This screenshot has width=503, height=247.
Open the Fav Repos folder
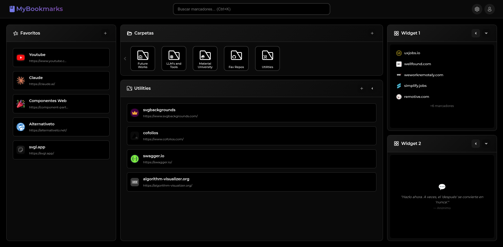click(236, 59)
